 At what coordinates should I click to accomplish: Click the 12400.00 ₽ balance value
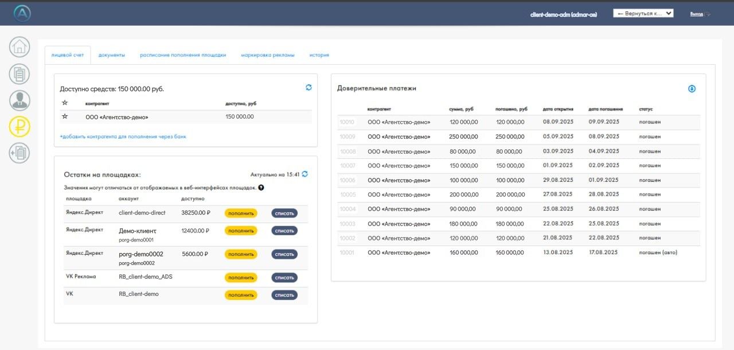(x=196, y=231)
